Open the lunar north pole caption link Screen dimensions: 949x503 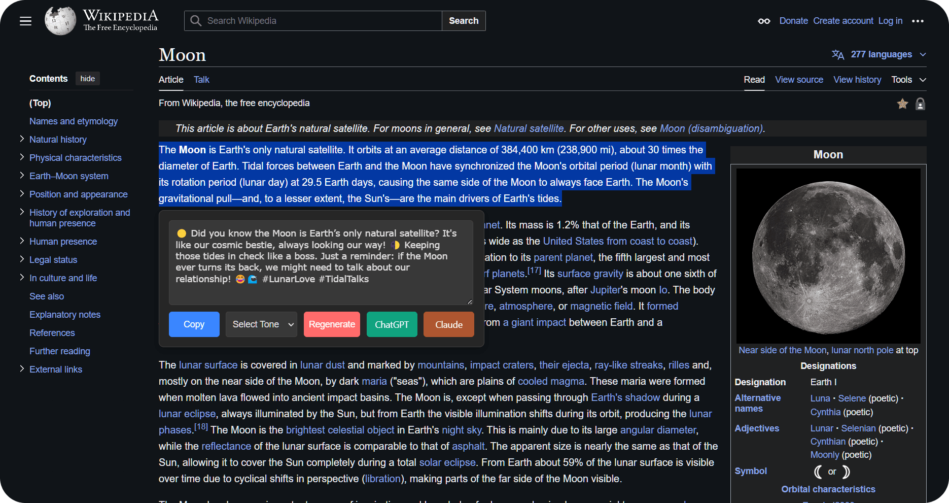(862, 350)
